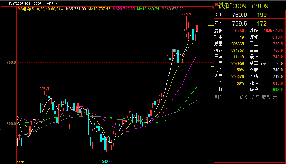Click the MA20 712.03 legend value
The height and width of the screenshot is (164, 286).
(x=124, y=9)
